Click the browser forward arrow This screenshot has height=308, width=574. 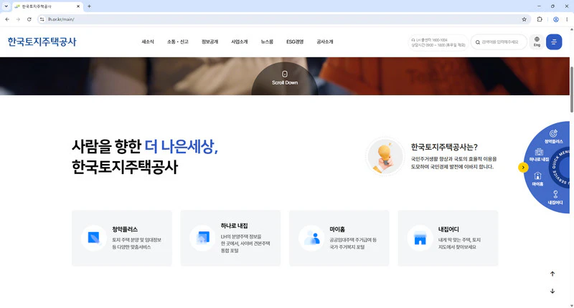[x=18, y=19]
